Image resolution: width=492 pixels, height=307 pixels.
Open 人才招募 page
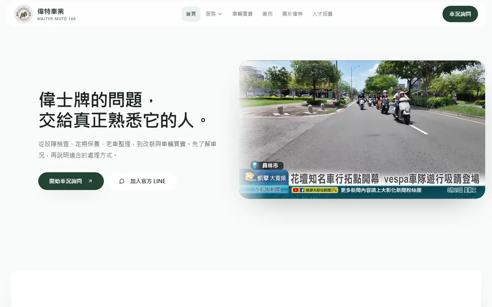[x=322, y=14]
